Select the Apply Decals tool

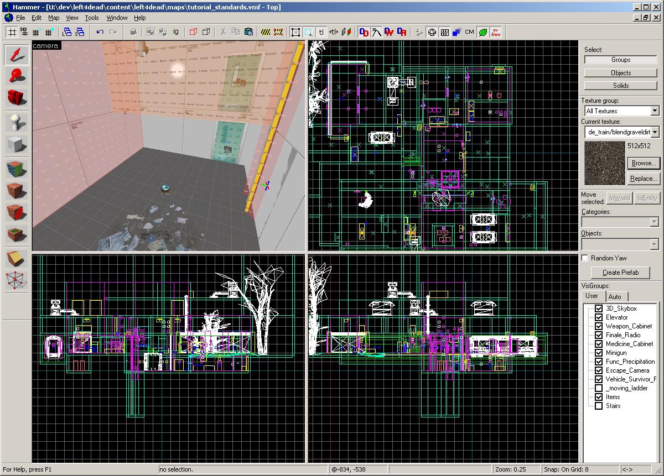click(x=17, y=212)
